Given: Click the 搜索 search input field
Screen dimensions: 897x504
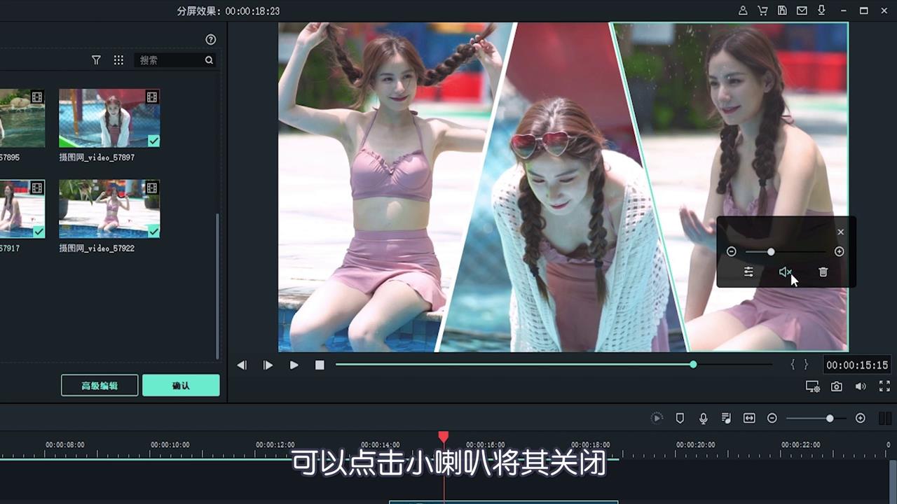Looking at the screenshot, I should tap(170, 60).
